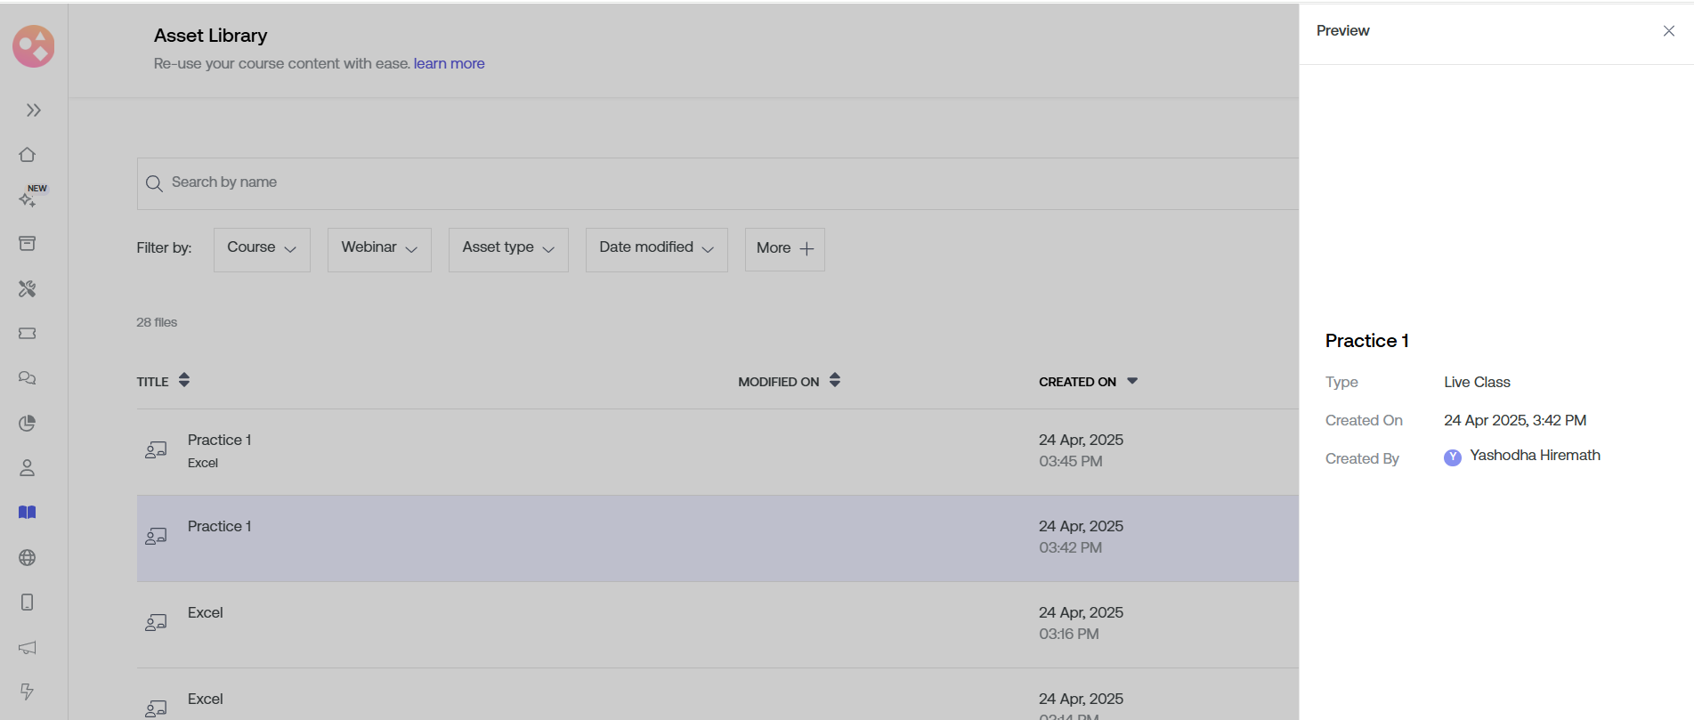Viewport: 1694px width, 720px height.
Task: Open the Course filter dropdown
Action: 262,249
